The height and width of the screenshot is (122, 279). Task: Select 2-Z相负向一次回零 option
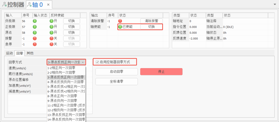(66, 72)
